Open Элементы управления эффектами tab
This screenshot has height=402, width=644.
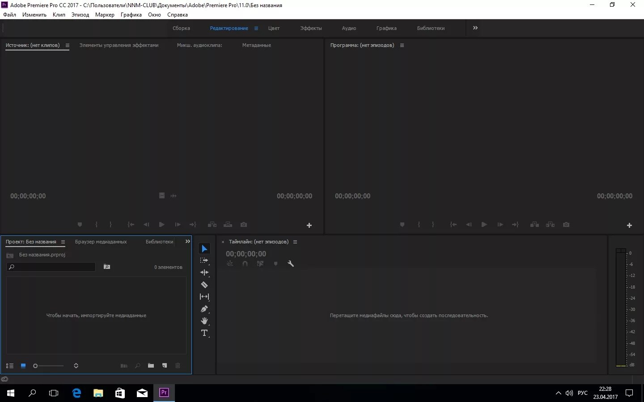119,45
